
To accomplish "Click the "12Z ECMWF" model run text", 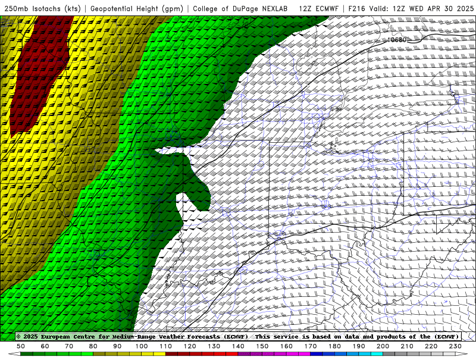I will click(x=318, y=8).
